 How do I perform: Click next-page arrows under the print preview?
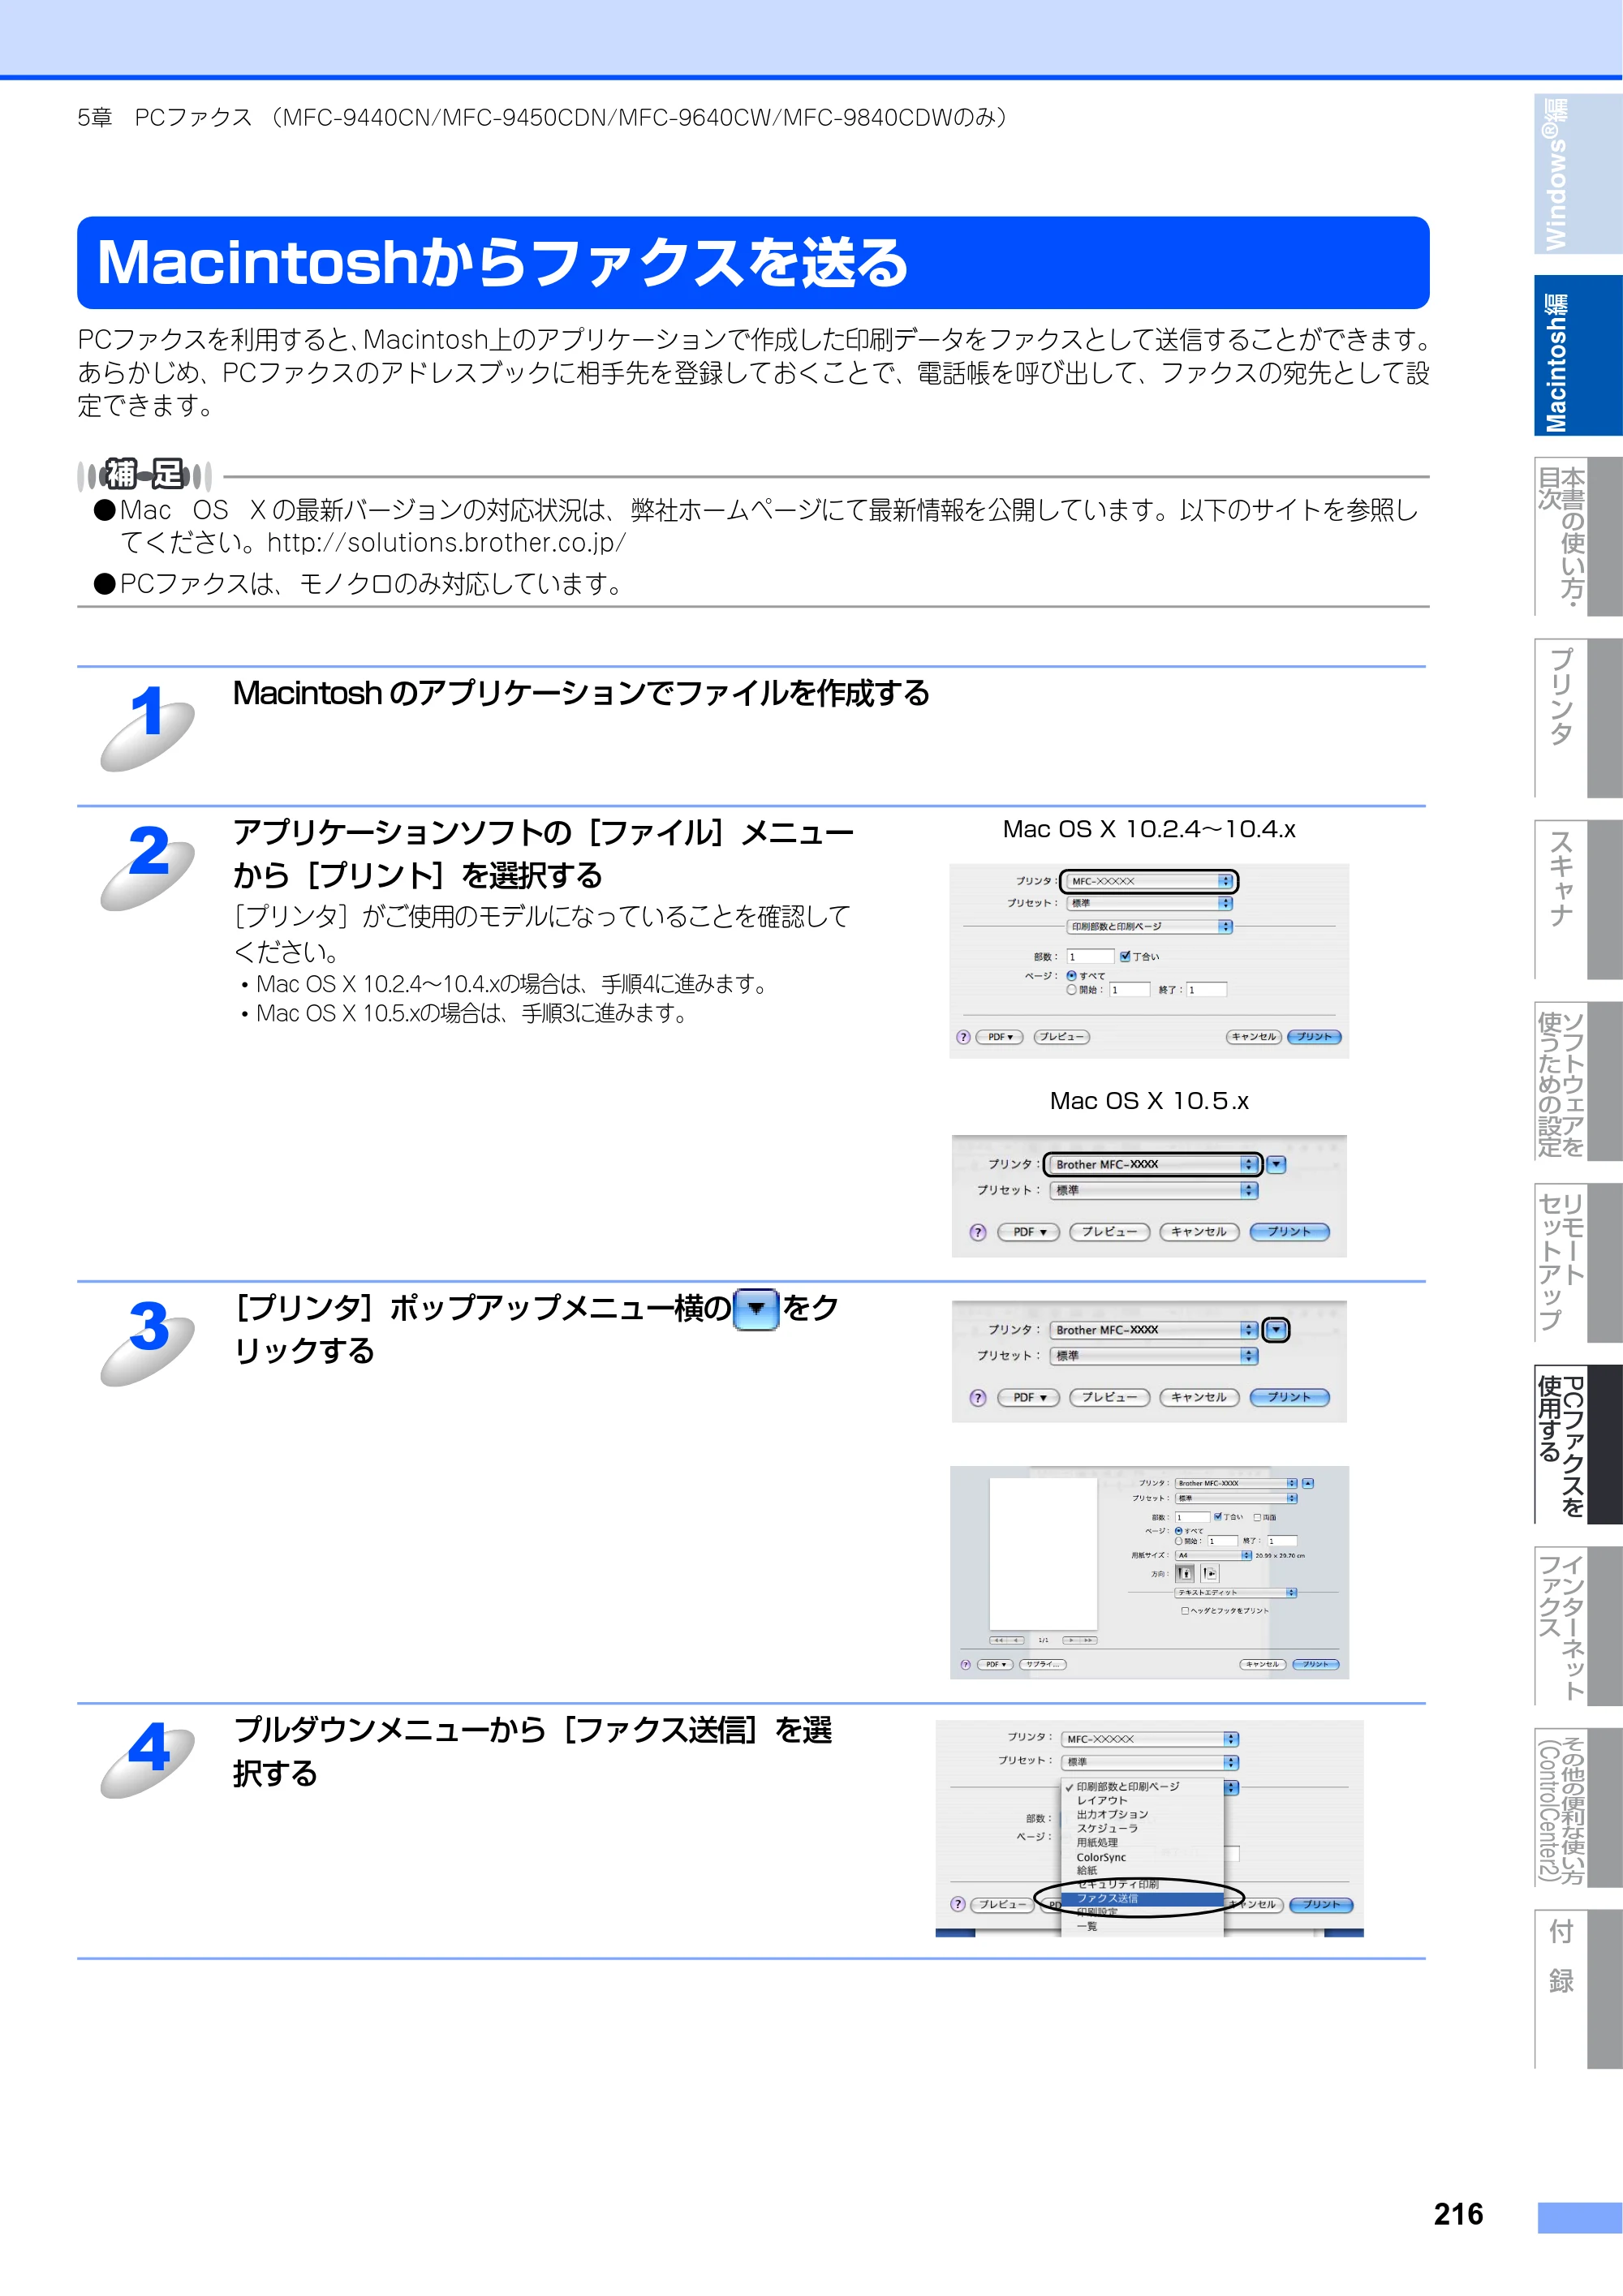click(x=1080, y=1640)
